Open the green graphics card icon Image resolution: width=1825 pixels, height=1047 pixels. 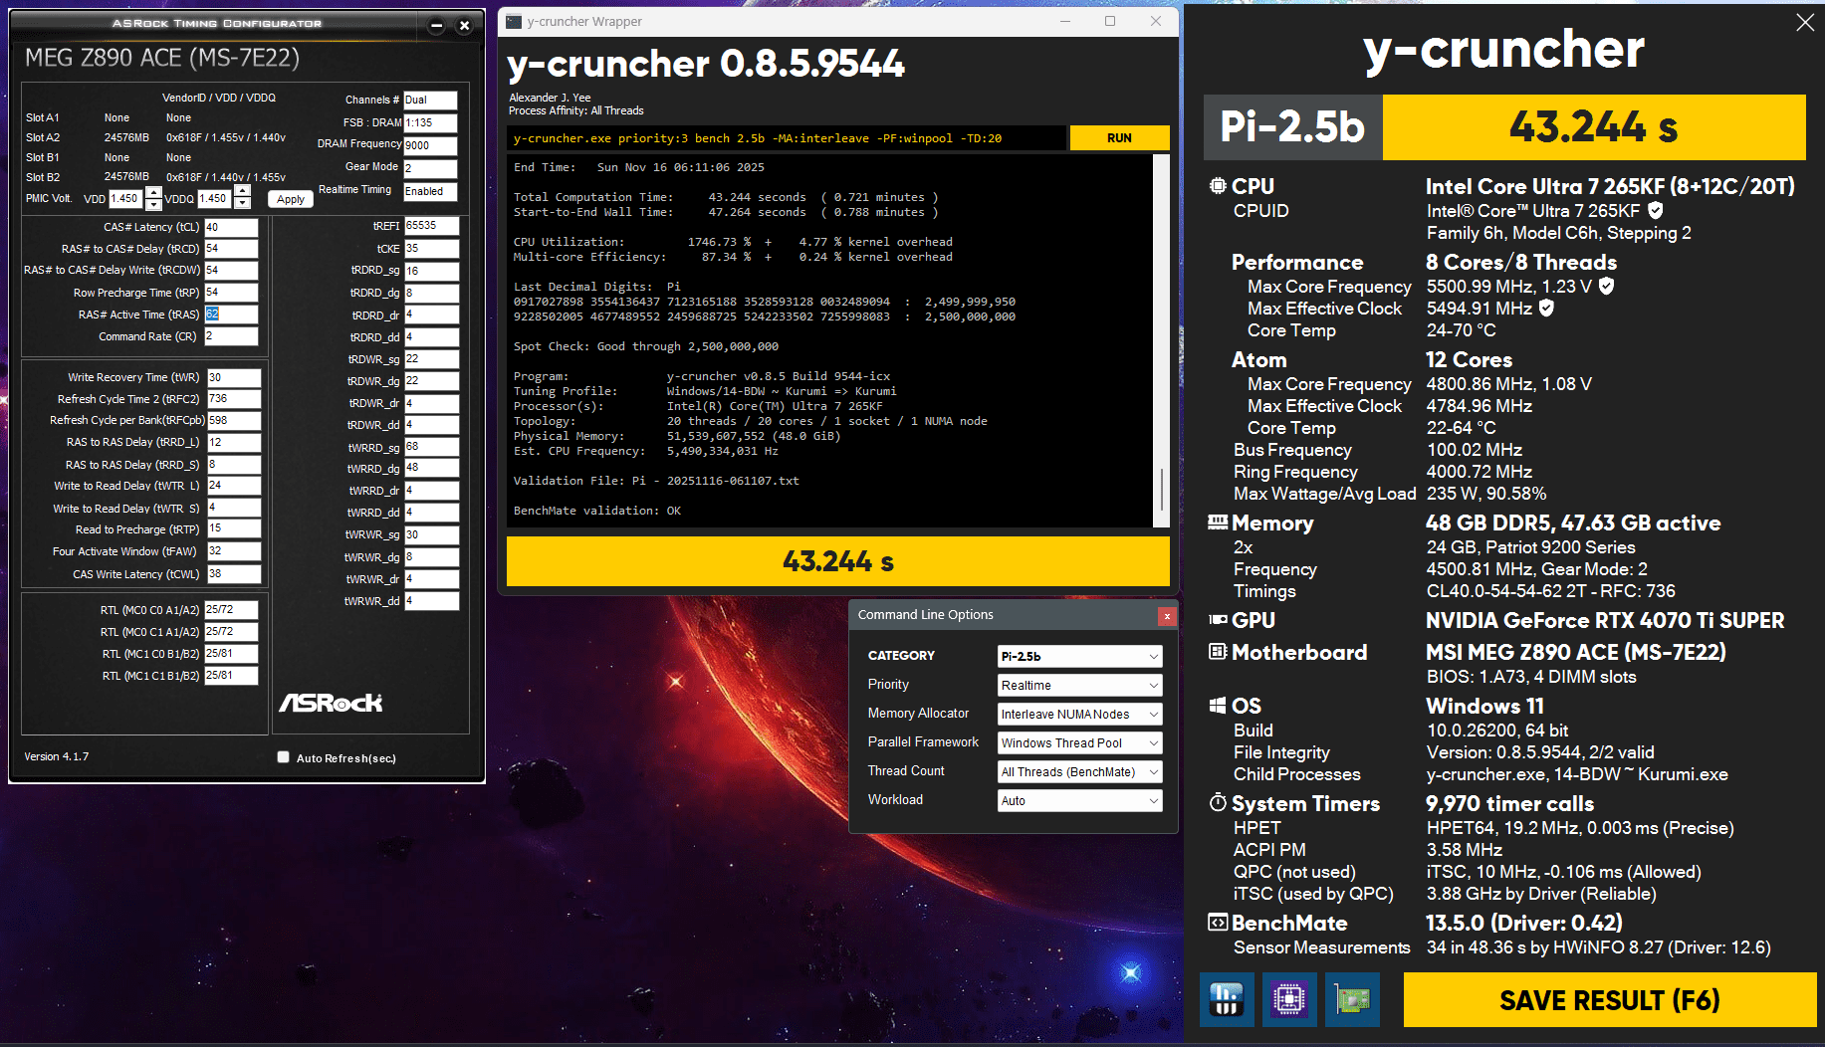click(x=1352, y=999)
